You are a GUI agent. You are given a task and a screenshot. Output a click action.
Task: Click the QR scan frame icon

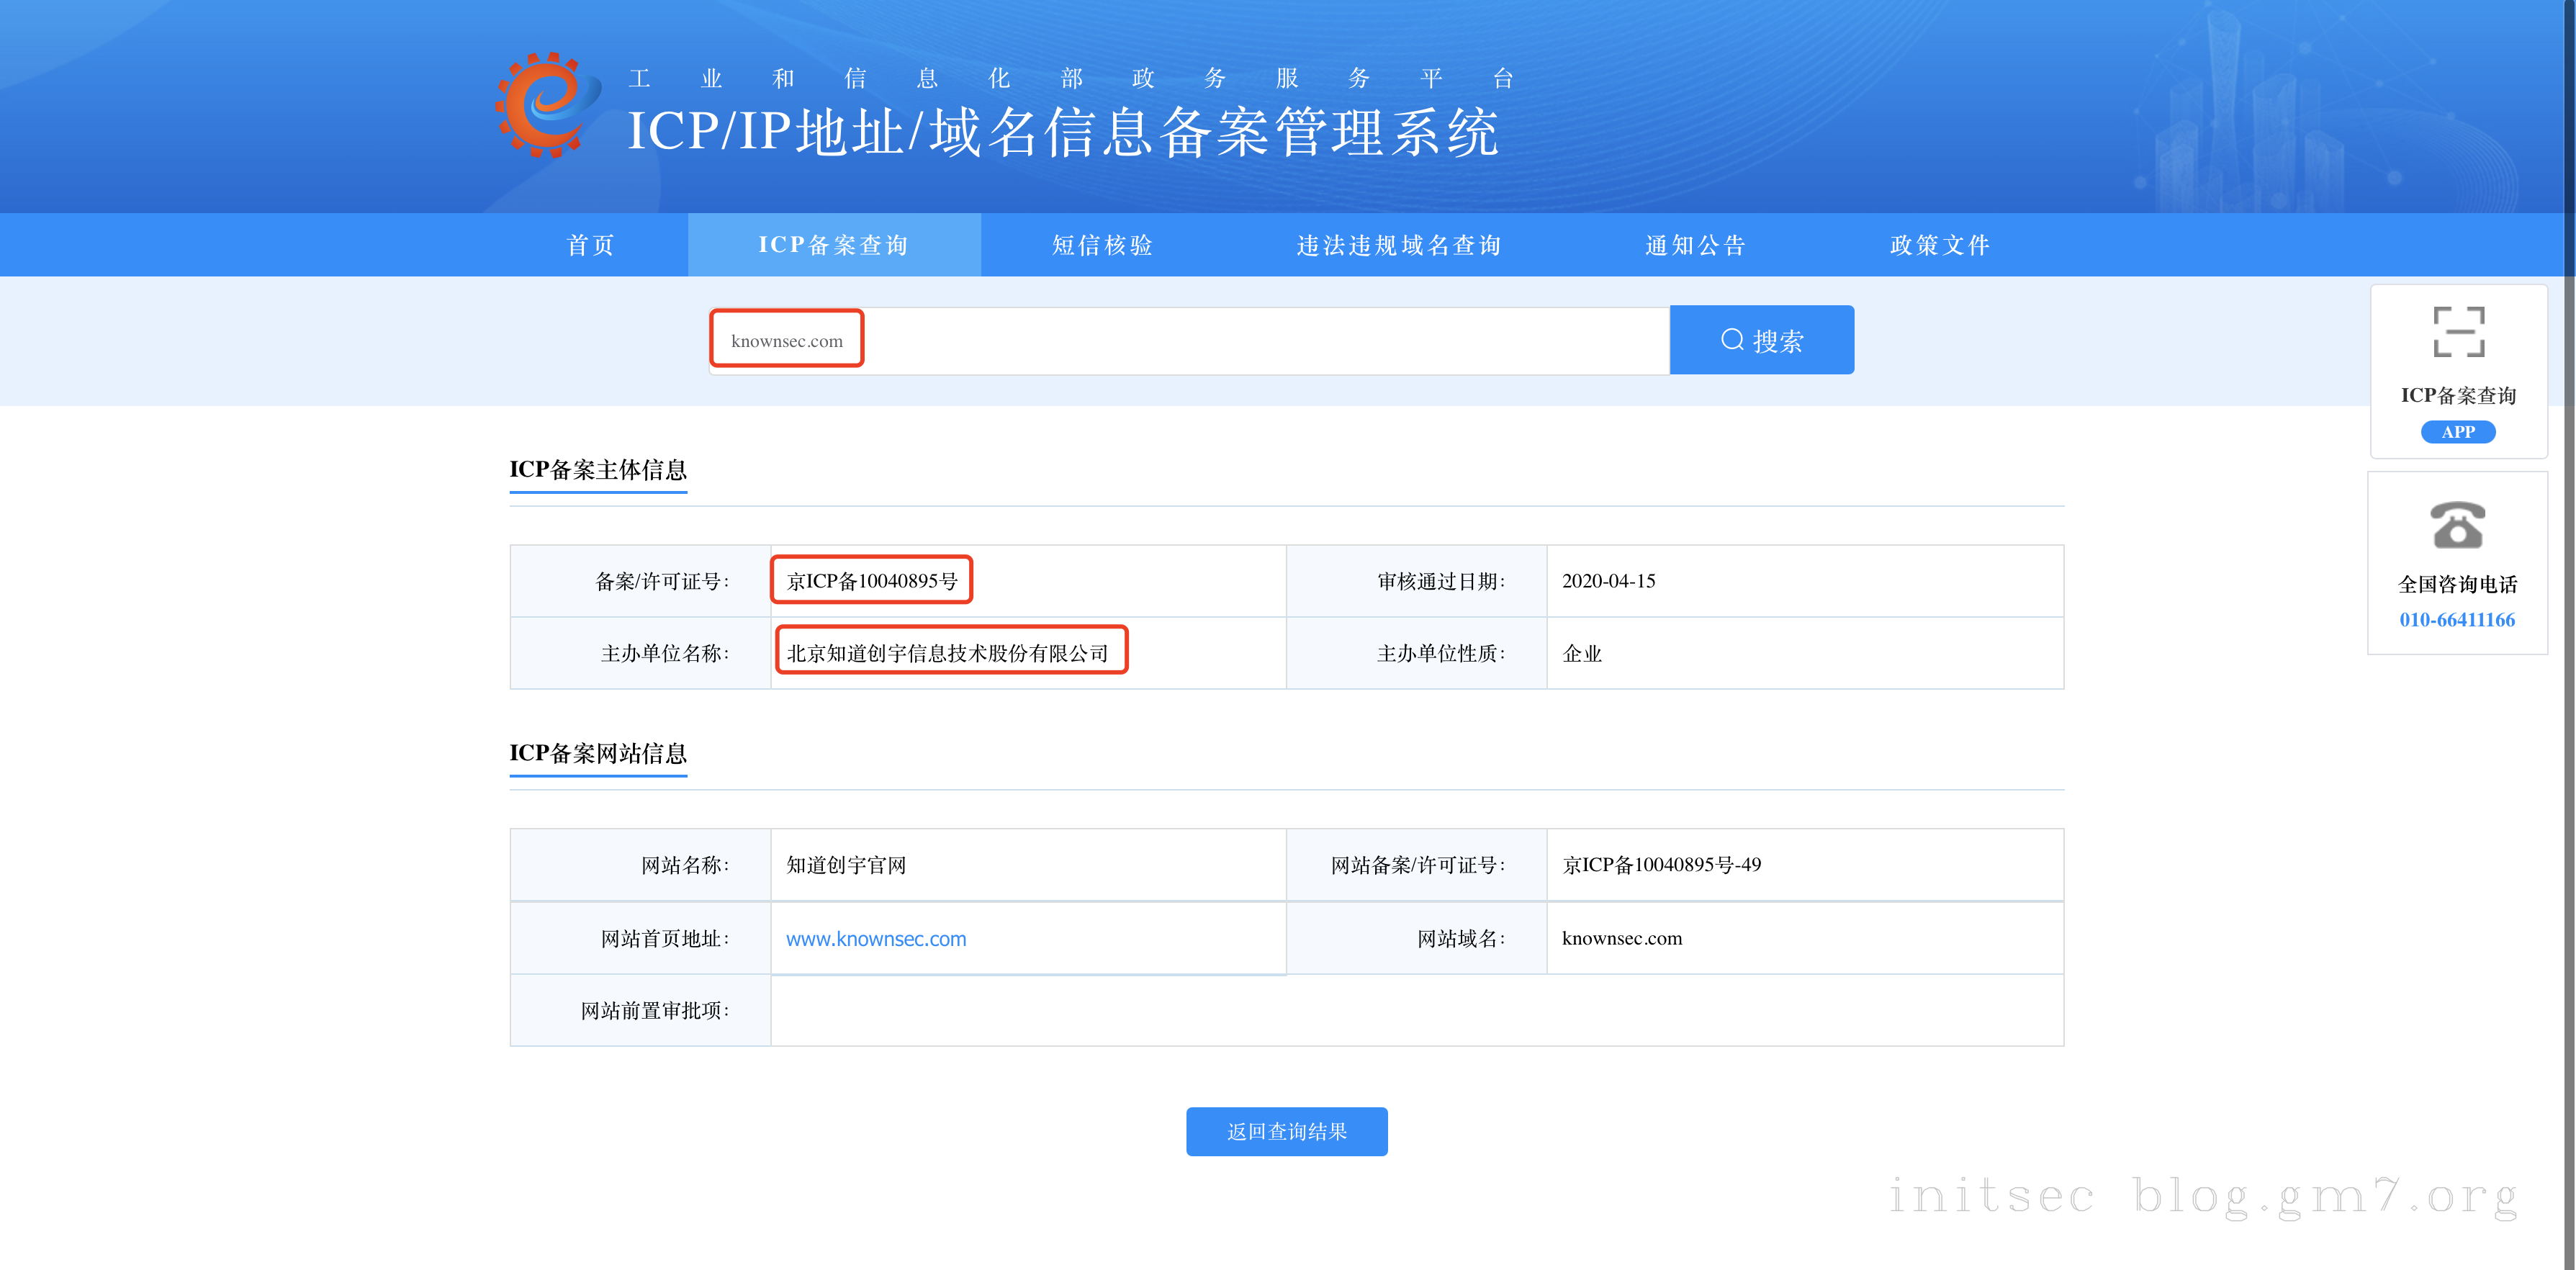(2458, 332)
